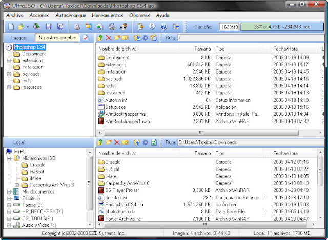Viewport: 328px width, 240px height.
Task: Select BS Player Pro.rar in the local list
Action: point(122,190)
